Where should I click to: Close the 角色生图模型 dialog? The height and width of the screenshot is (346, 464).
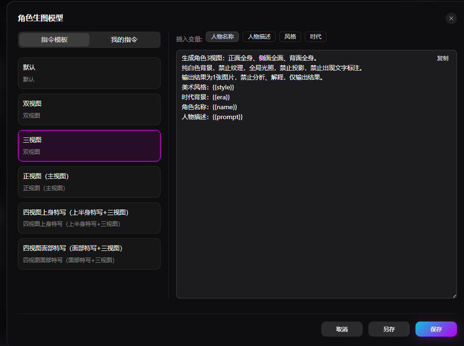tap(451, 18)
